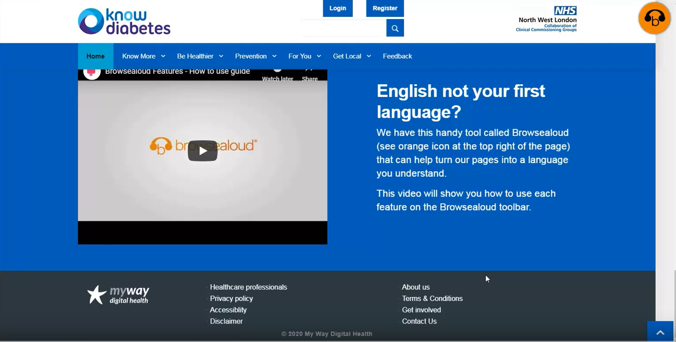Screen dimensions: 676x342
Task: Open the Browsealoud orange headphones icon
Action: 654,19
